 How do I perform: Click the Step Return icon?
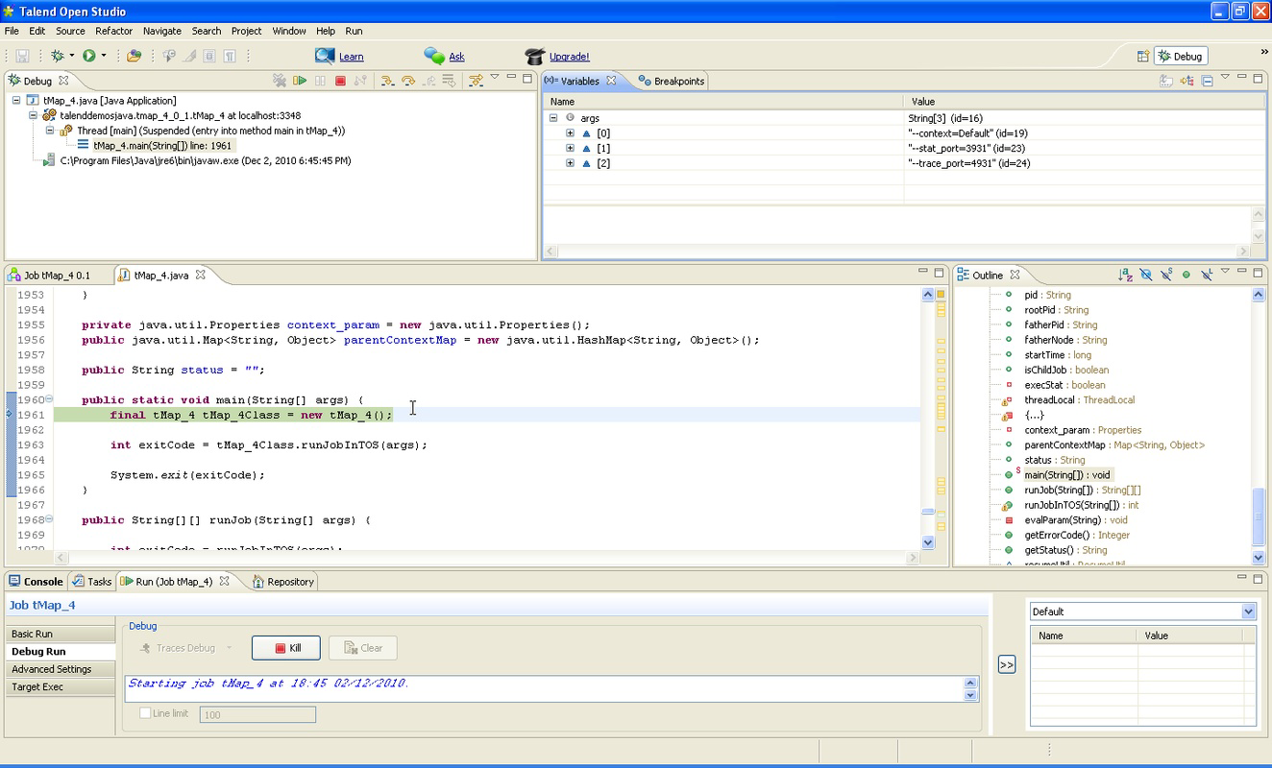[428, 81]
